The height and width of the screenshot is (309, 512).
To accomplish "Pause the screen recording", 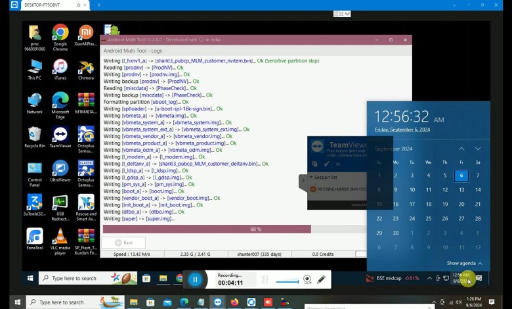I will tap(195, 279).
